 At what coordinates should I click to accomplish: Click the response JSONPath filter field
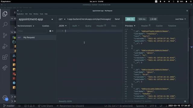tap(153, 101)
